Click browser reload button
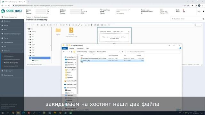The height and width of the screenshot is (115, 205). (9, 6)
